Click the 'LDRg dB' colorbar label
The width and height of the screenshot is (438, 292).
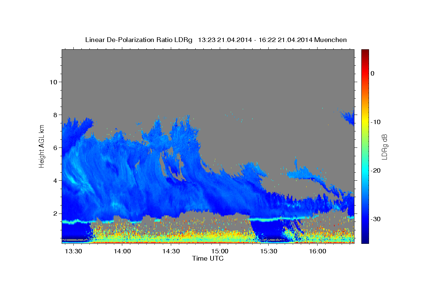tap(384, 147)
